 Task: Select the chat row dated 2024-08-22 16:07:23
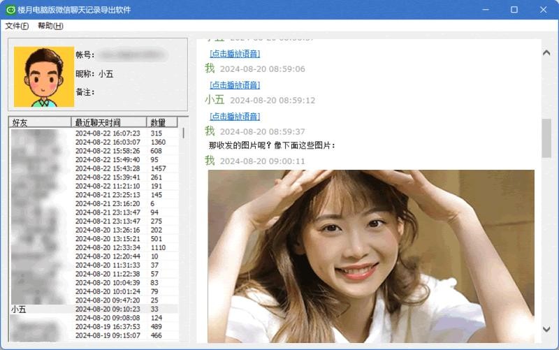click(108, 133)
